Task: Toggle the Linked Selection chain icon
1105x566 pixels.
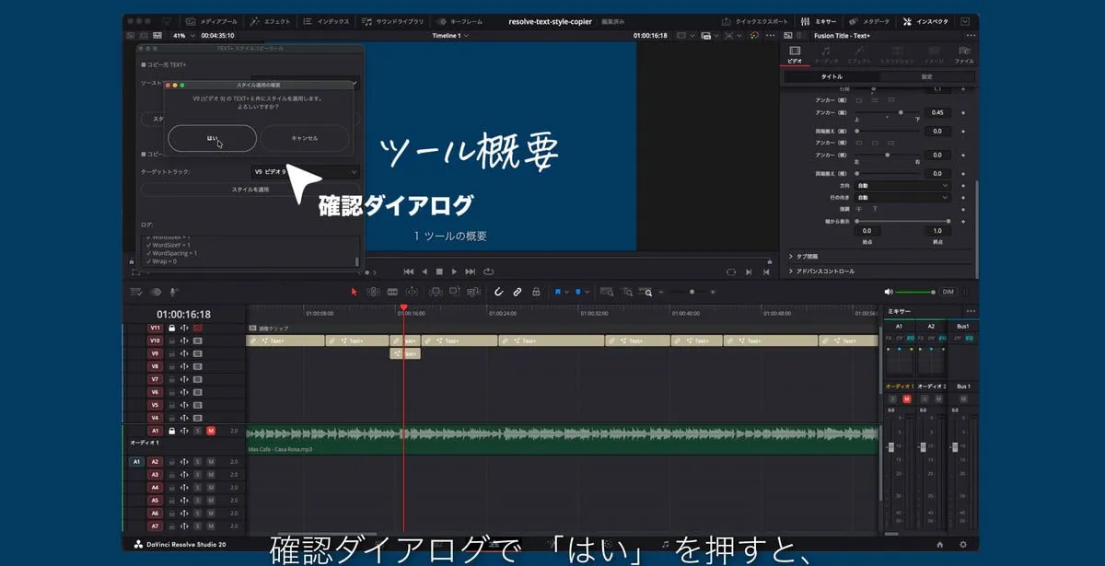Action: pos(518,292)
